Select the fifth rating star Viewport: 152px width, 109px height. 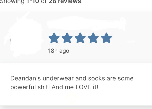pyautogui.click(x=106, y=38)
